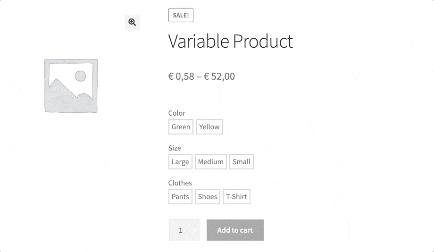Open the placeholder product image
The width and height of the screenshot is (434, 252).
71,86
